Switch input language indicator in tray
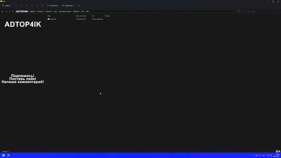This screenshot has width=281, height=158. click(x=263, y=155)
